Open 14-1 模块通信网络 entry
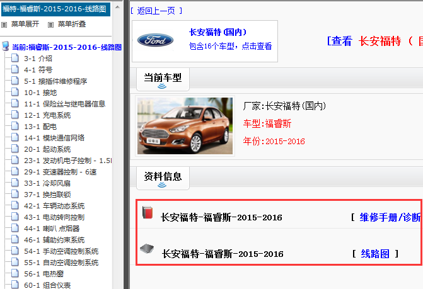Image resolution: width=423 pixels, height=289 pixels. coord(54,138)
